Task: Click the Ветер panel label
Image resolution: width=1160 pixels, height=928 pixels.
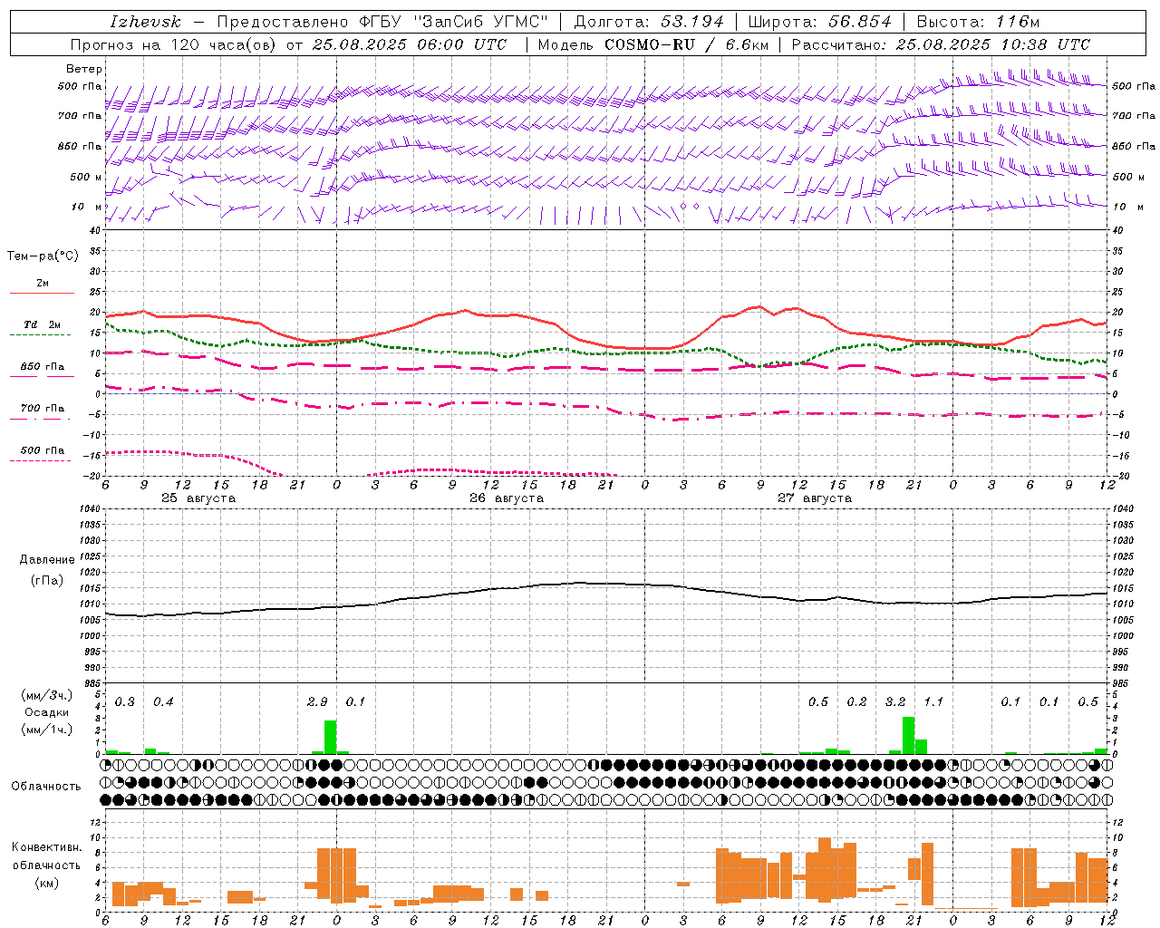Action: click(84, 69)
